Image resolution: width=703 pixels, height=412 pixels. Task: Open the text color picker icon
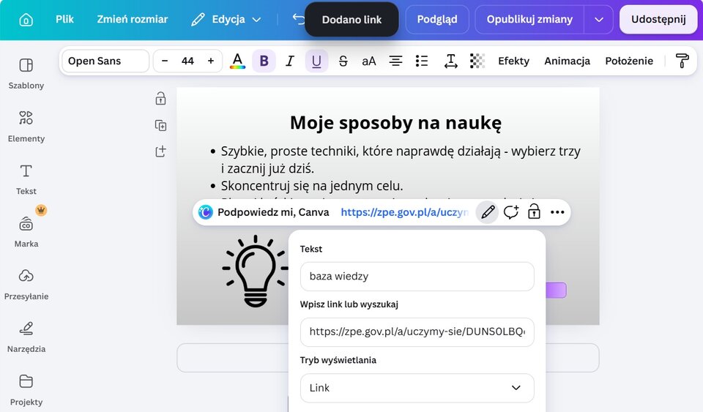(x=237, y=61)
